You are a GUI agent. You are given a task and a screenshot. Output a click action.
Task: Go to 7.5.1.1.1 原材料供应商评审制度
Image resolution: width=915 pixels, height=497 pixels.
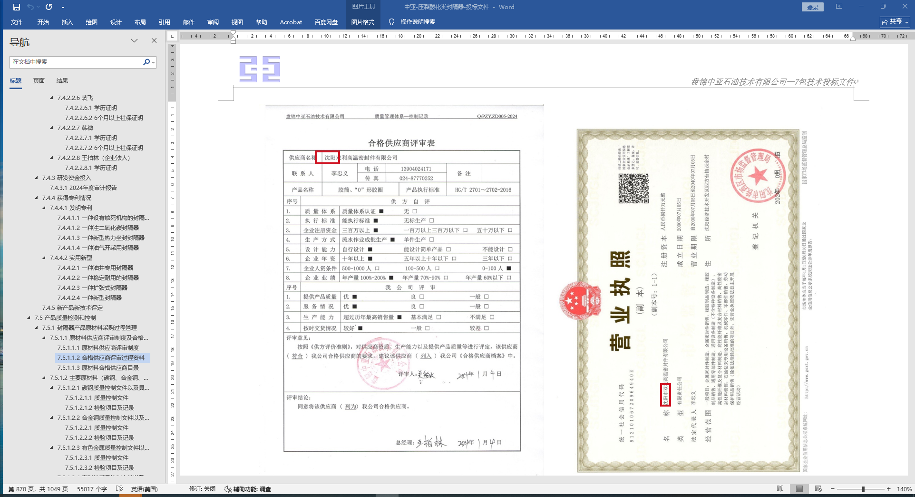click(98, 348)
